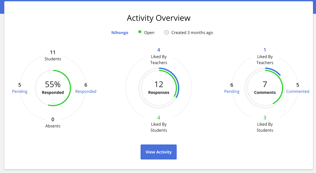Click the 55% Responded progress ring
This screenshot has width=316, height=173.
53,88
